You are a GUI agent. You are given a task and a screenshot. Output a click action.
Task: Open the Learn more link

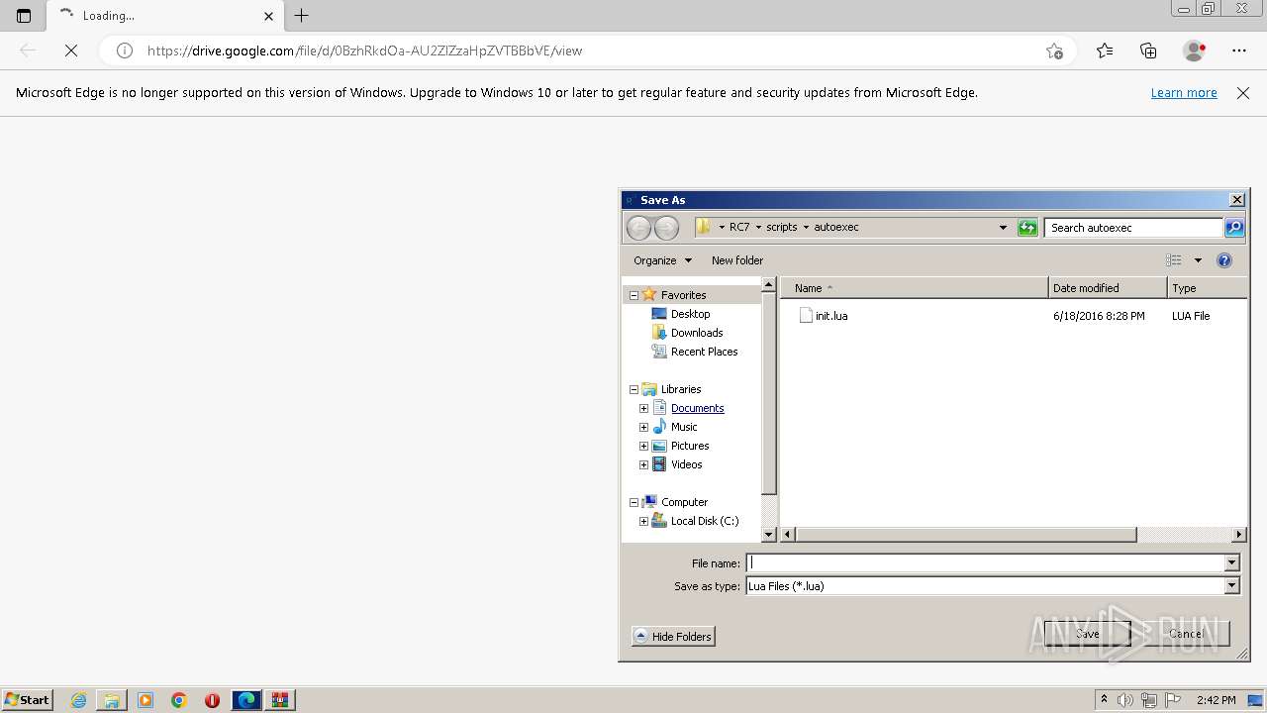pos(1184,93)
